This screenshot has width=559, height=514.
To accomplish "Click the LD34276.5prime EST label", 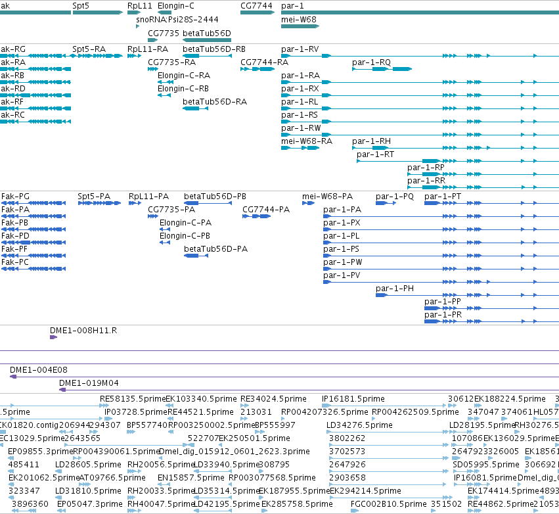I will 359,426.
